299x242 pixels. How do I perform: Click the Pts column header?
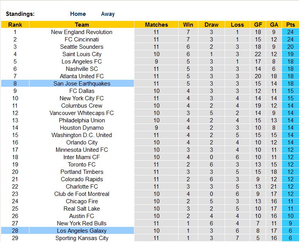click(x=290, y=25)
